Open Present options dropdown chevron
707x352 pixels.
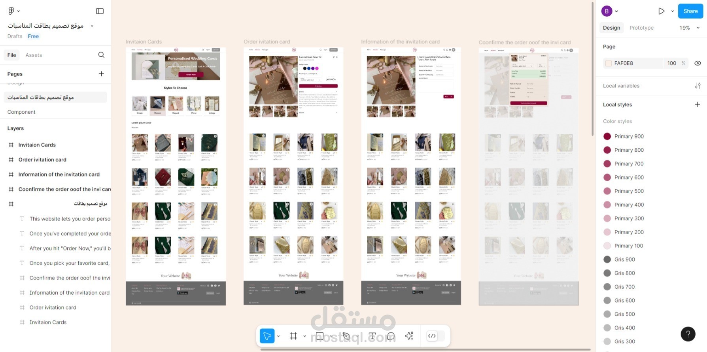pyautogui.click(x=673, y=11)
